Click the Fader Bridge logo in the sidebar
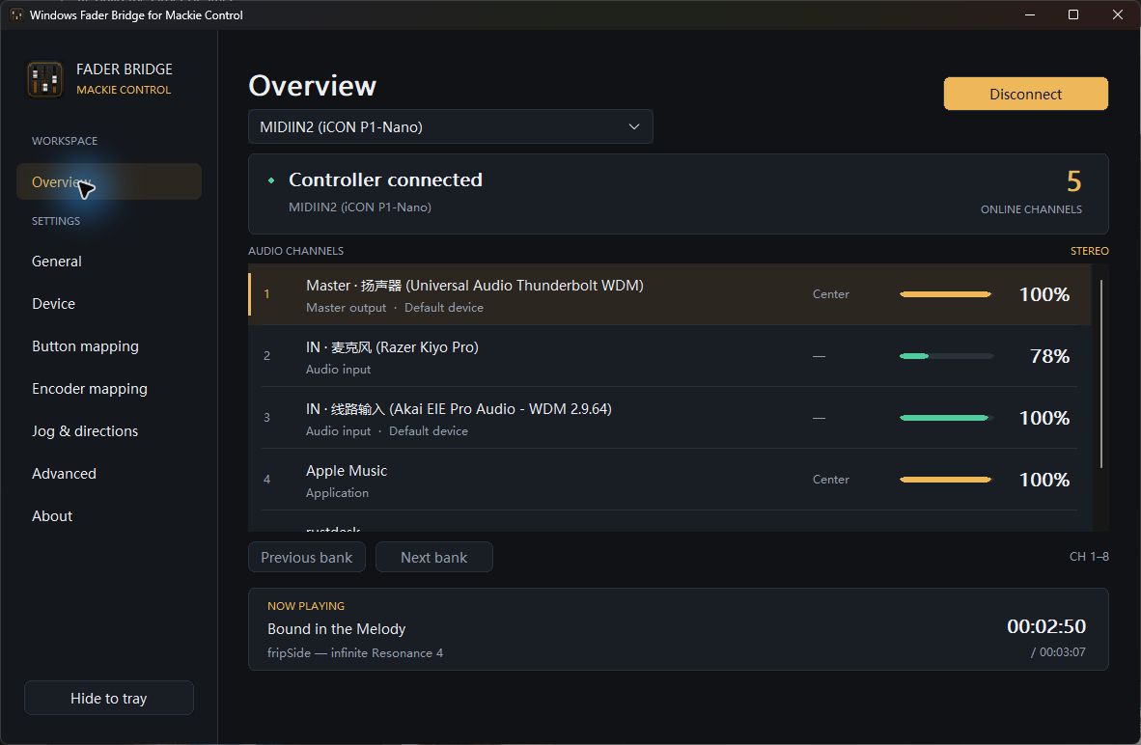Screen dimensions: 1141x745 (x=44, y=79)
